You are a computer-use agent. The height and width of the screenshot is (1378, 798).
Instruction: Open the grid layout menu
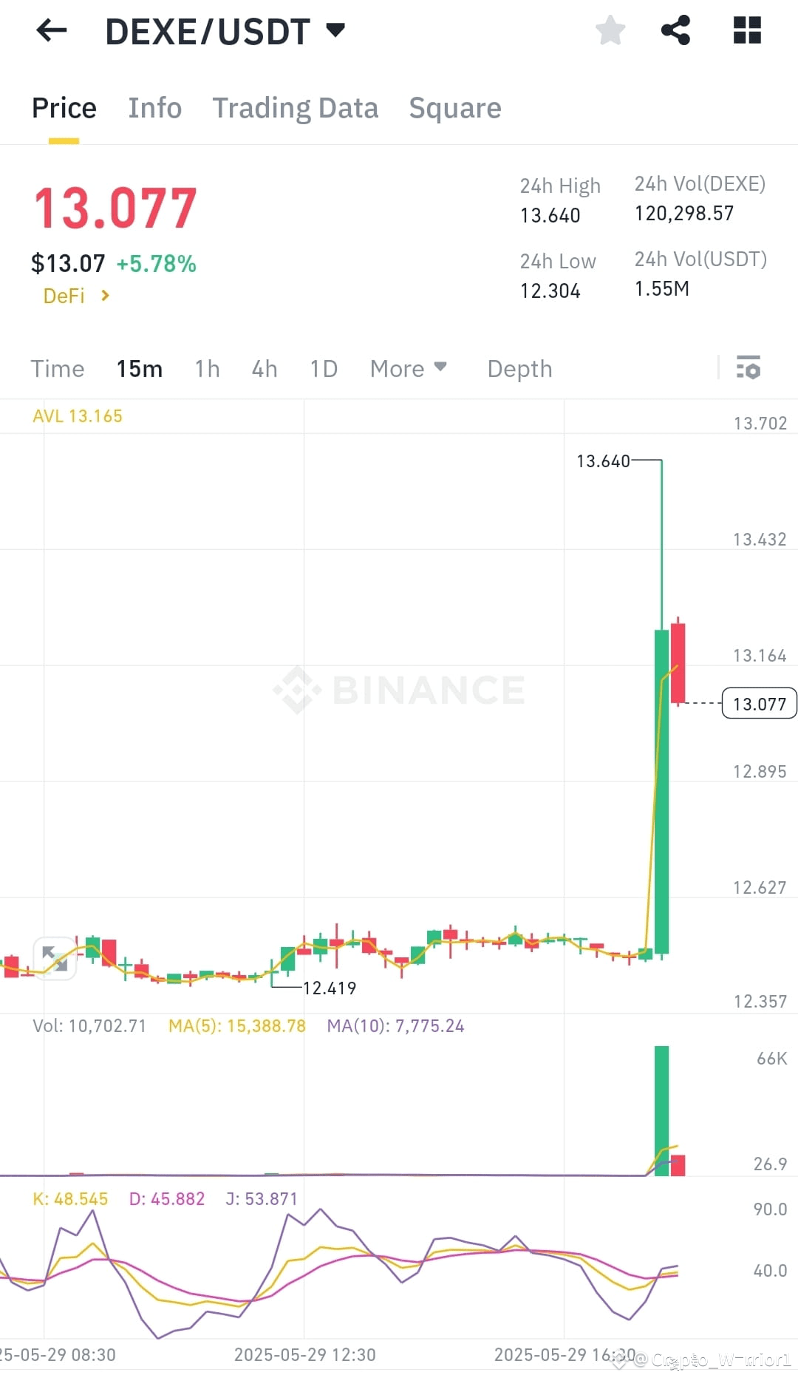[746, 30]
